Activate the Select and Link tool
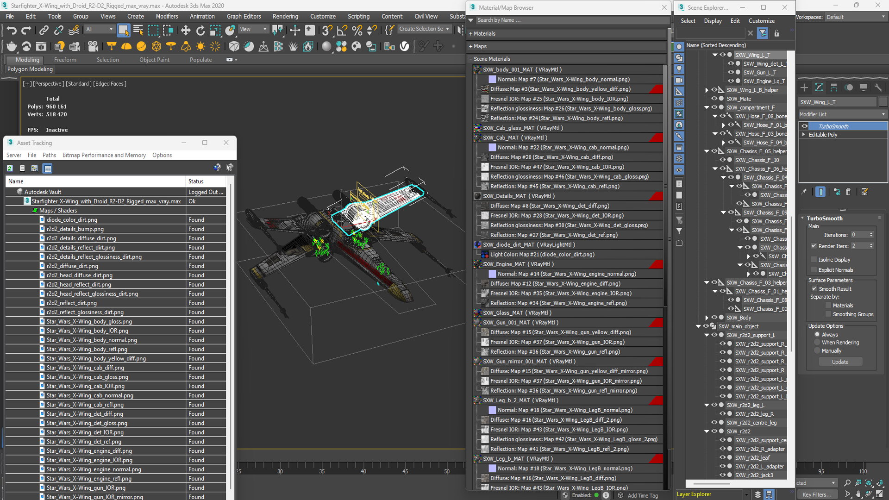The height and width of the screenshot is (500, 889). point(44,31)
